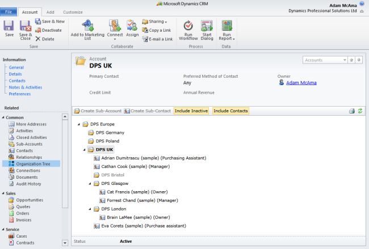
Task: Assign the account to another user
Action: (x=132, y=29)
